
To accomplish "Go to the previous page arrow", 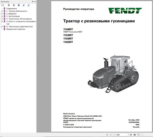I will (111, 135).
